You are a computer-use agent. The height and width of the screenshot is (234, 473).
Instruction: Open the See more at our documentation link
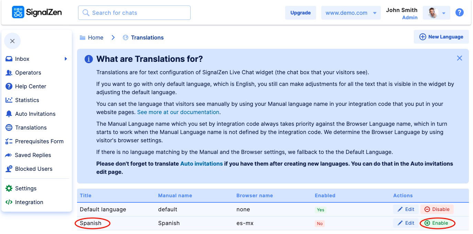click(x=178, y=112)
